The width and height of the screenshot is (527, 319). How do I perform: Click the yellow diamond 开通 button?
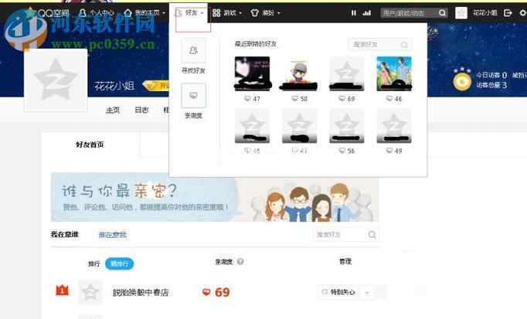click(155, 86)
